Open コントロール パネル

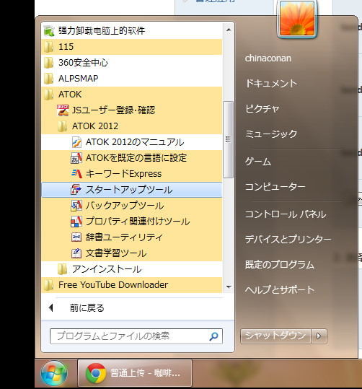[x=286, y=214]
